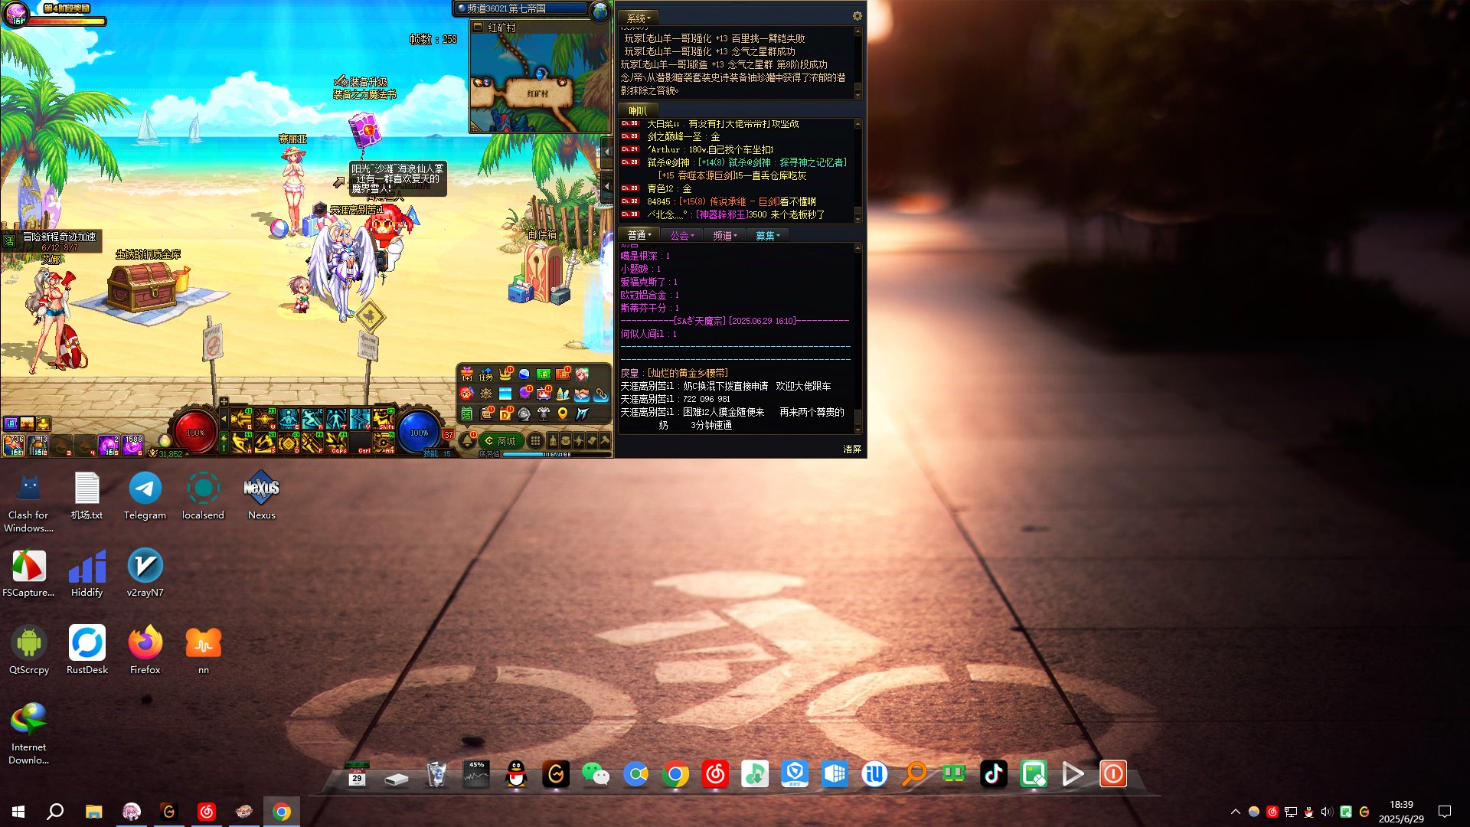This screenshot has width=1470, height=827.
Task: Click the hammer icon in bottom game bar
Action: point(605,440)
